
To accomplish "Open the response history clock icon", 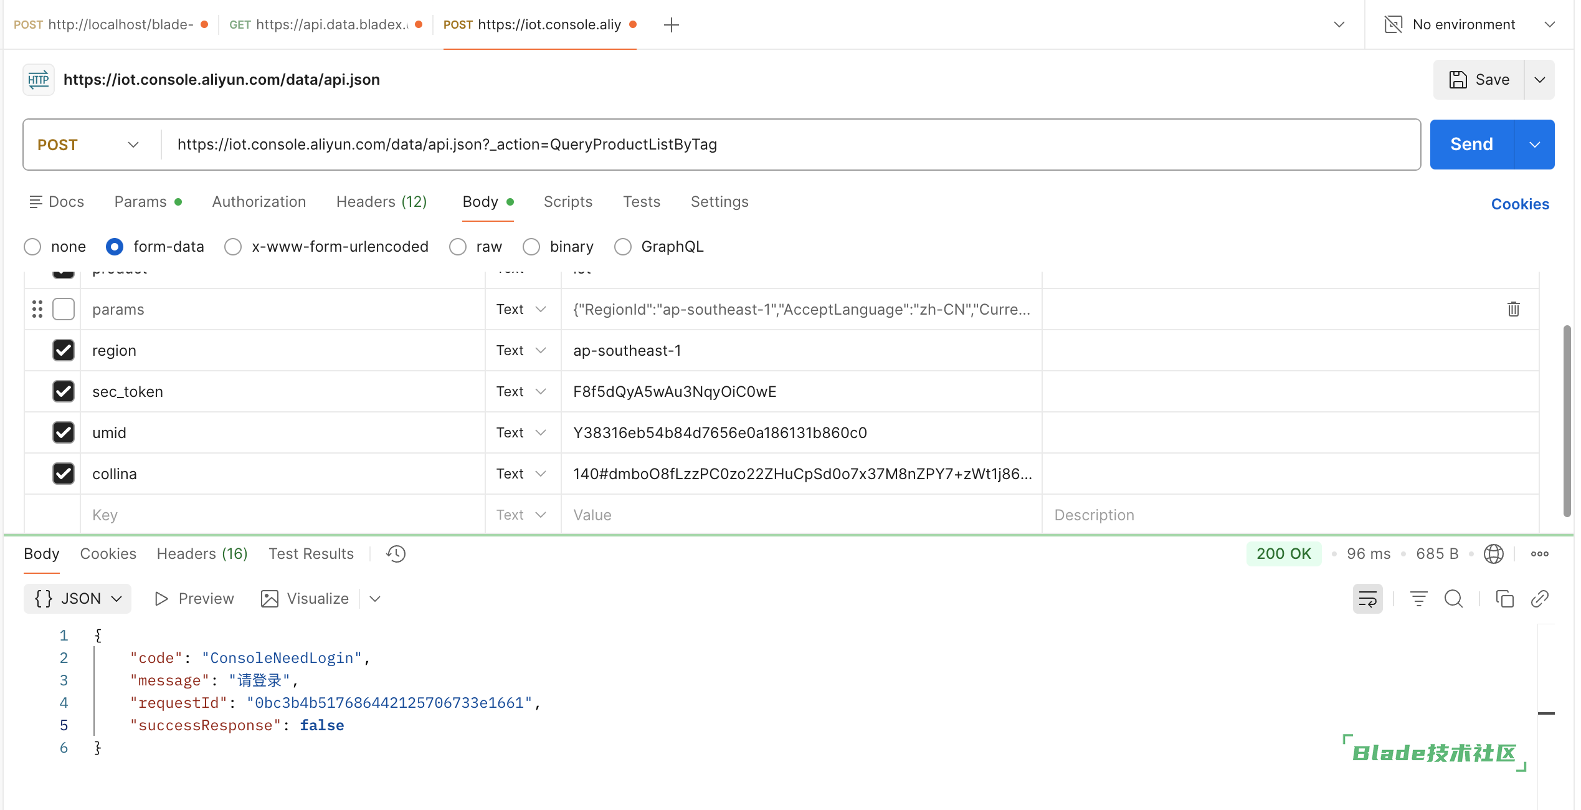I will (396, 554).
